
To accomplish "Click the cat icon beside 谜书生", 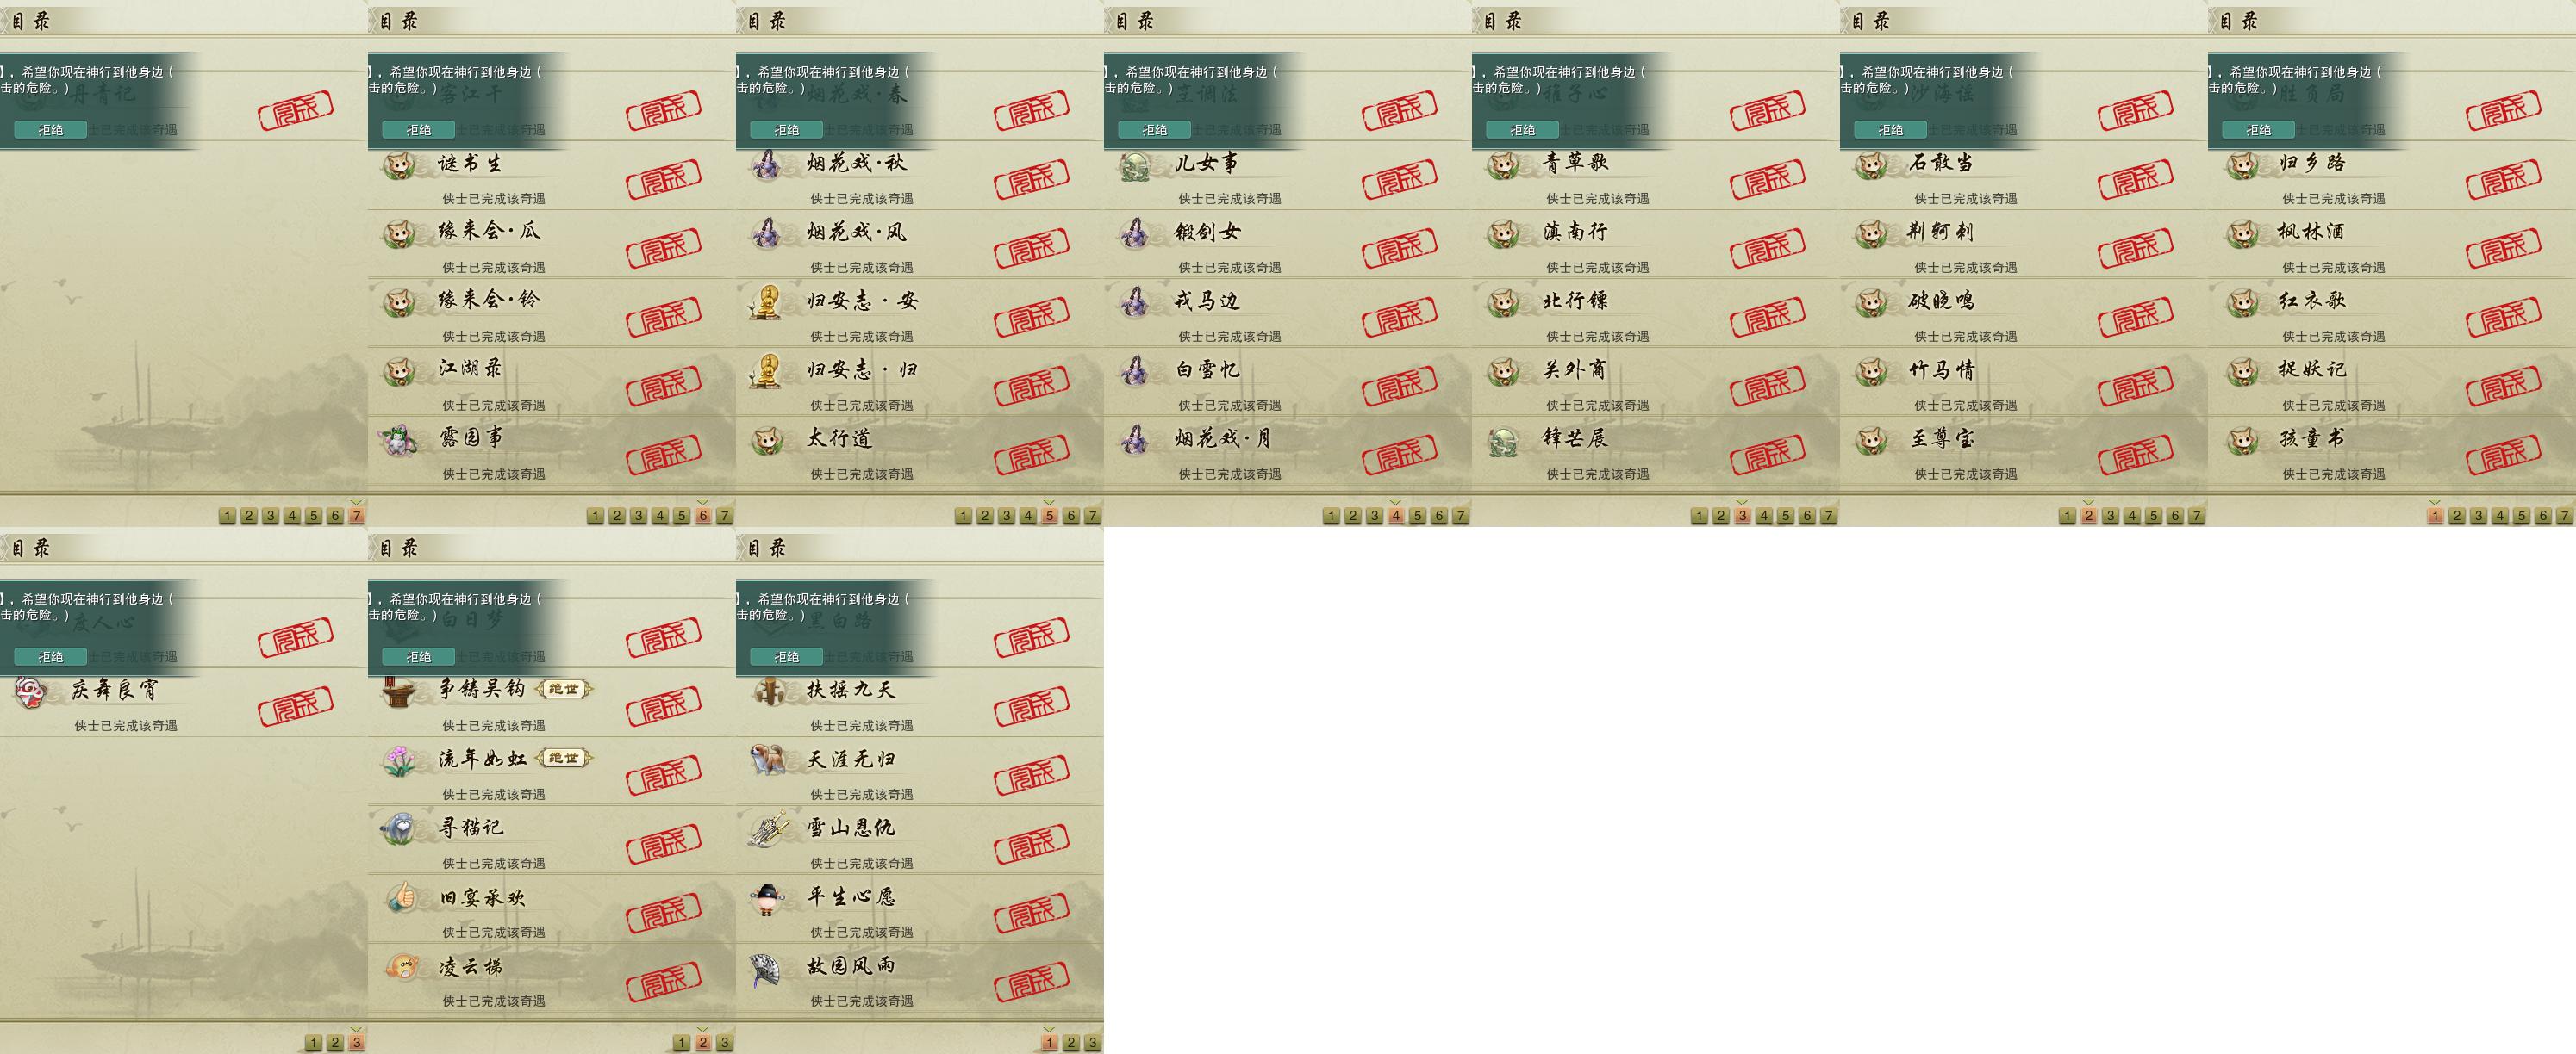I will (400, 164).
